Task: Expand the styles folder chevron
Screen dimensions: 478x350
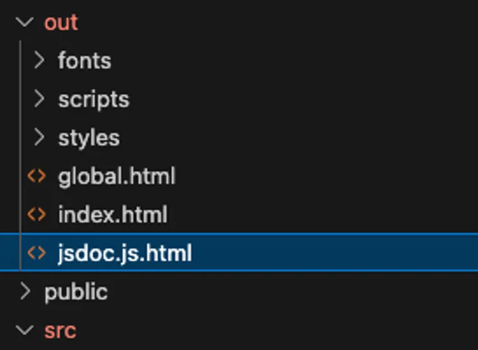Action: coord(39,138)
